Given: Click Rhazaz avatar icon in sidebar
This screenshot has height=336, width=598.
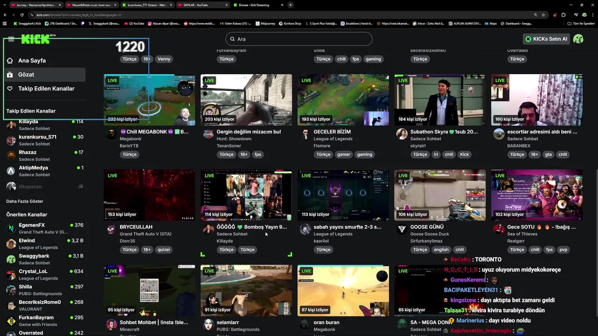Looking at the screenshot, I should tap(11, 156).
